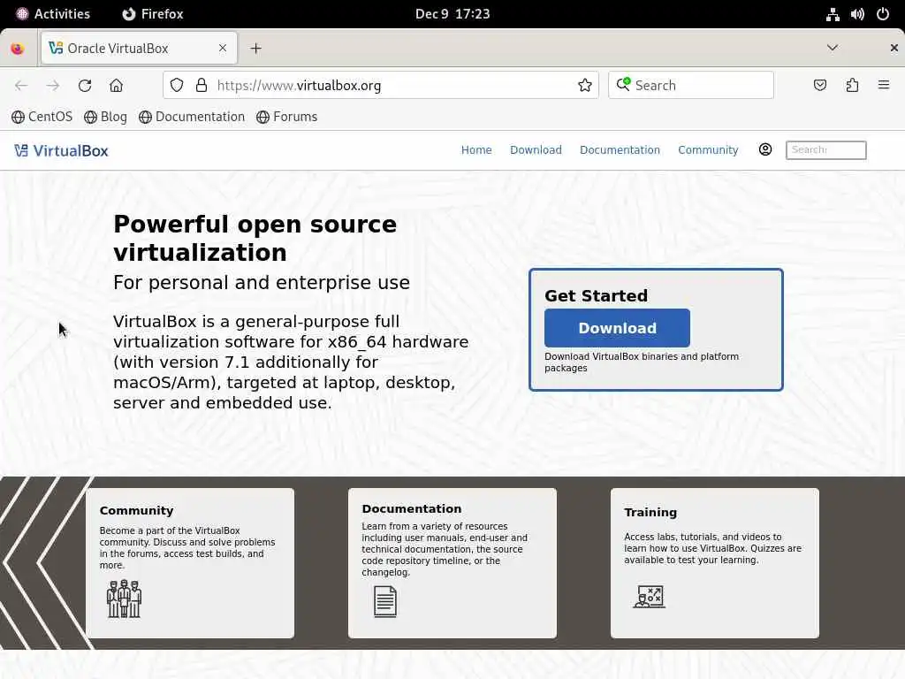The image size is (905, 679).
Task: Open the power menu icon
Action: point(883,14)
